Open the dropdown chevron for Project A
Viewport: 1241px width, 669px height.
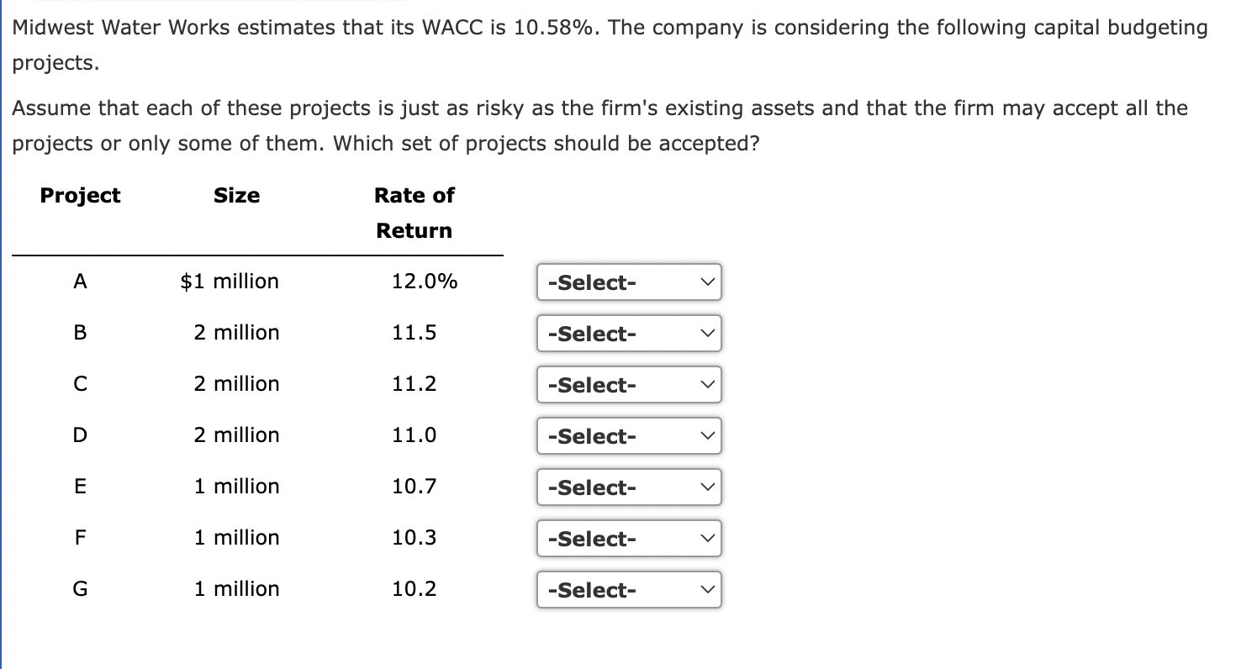709,282
